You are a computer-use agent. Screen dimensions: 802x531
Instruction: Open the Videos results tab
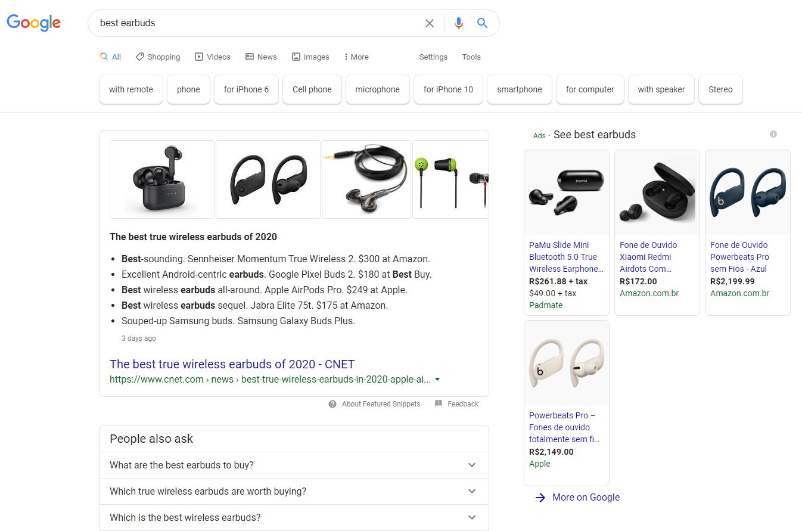(x=213, y=57)
